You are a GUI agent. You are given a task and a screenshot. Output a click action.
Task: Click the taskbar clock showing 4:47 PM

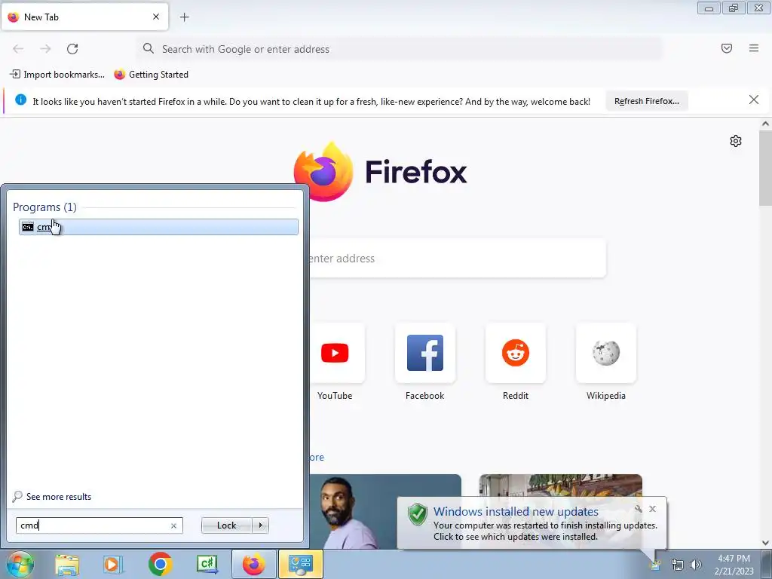pos(734,565)
